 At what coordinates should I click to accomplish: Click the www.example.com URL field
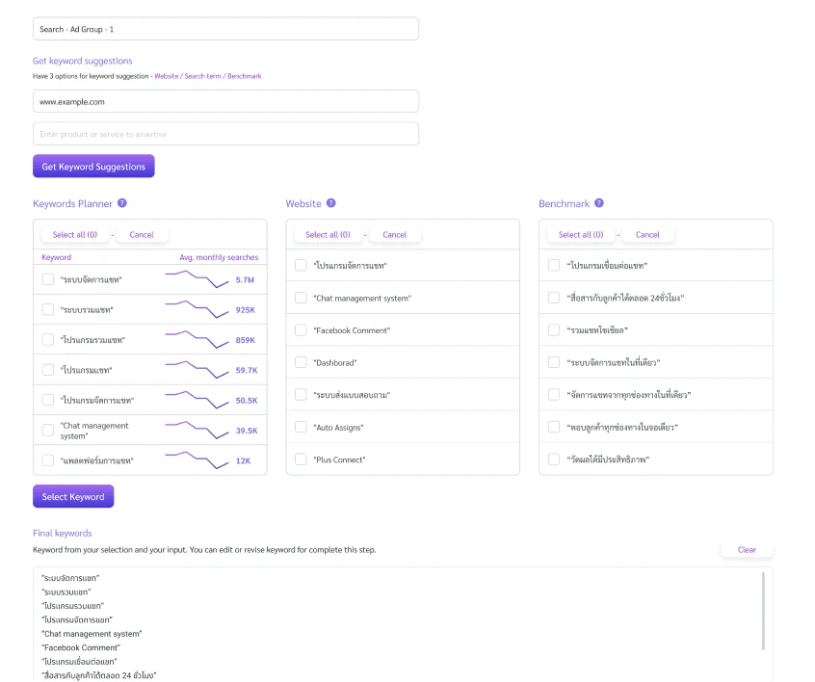pos(225,101)
